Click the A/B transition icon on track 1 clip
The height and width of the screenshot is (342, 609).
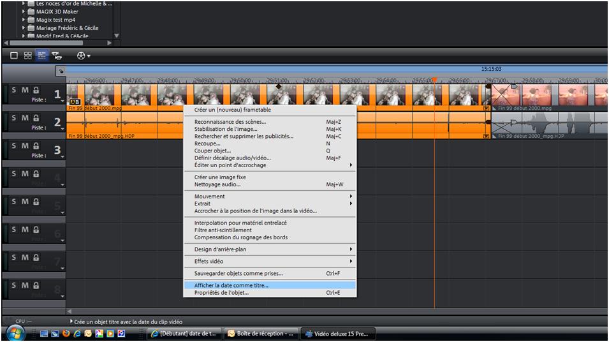[74, 101]
